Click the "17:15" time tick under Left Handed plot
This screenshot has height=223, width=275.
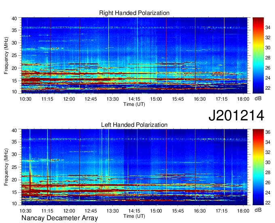click(221, 211)
